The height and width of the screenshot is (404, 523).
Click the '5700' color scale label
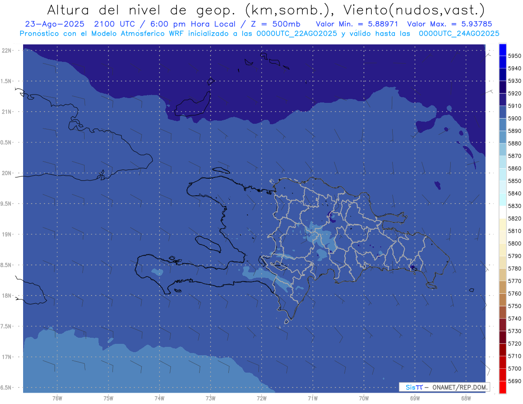coord(514,369)
